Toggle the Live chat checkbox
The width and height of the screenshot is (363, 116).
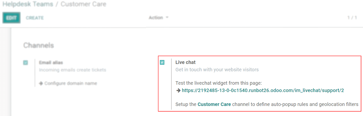pyautogui.click(x=162, y=62)
